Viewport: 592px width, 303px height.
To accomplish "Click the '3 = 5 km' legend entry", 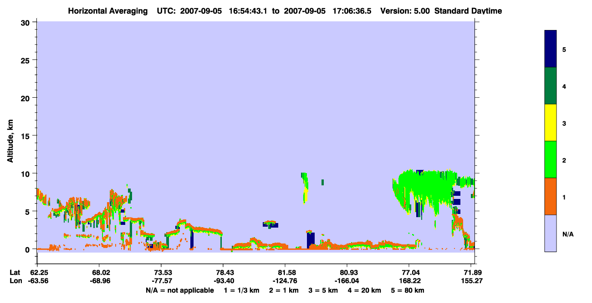I will click(x=323, y=290).
